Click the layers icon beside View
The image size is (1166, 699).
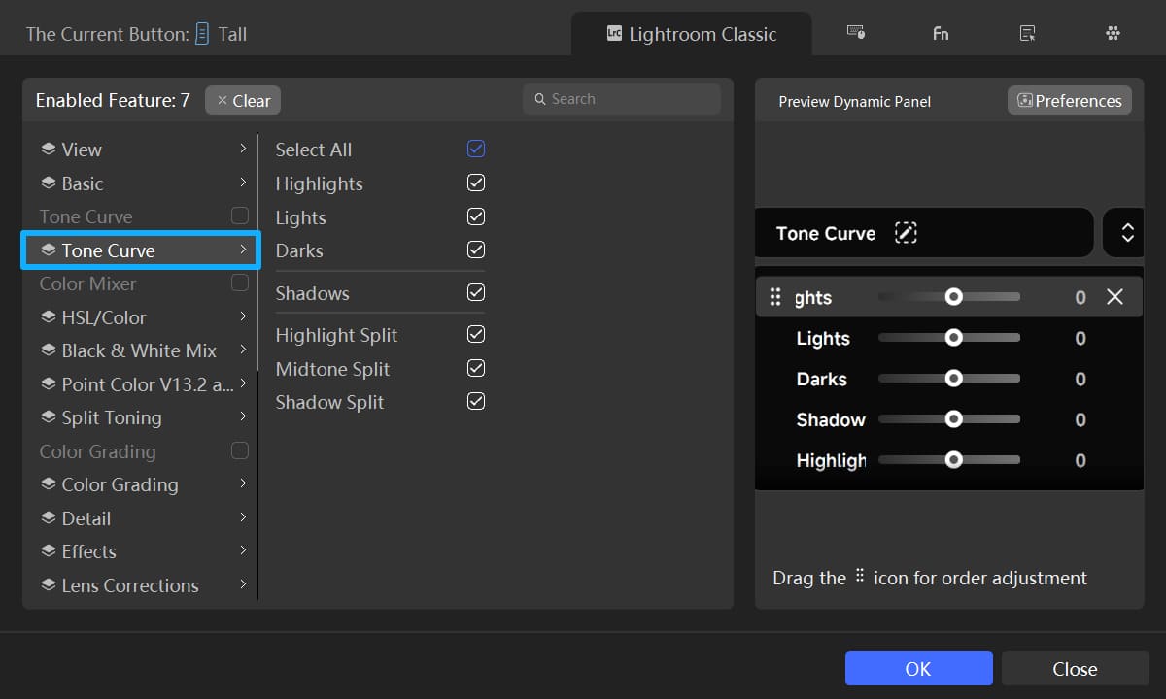[x=48, y=150]
